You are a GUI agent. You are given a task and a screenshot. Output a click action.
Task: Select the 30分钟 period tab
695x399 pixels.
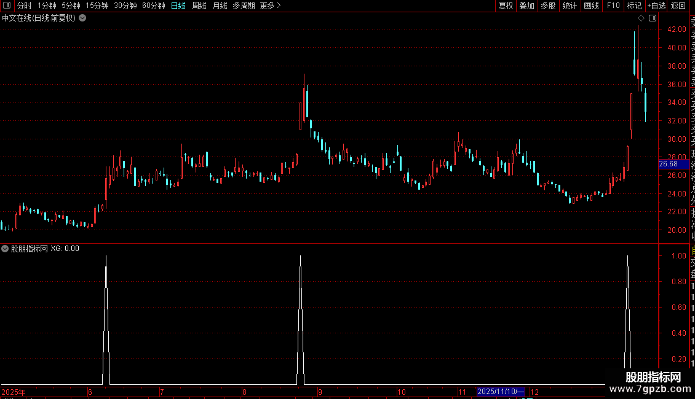[125, 6]
